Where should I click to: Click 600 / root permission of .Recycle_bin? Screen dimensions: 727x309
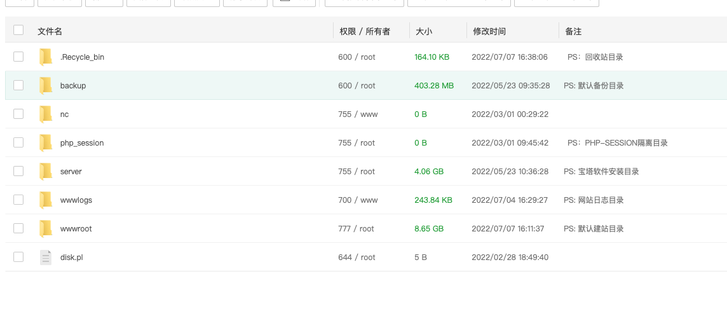(357, 57)
